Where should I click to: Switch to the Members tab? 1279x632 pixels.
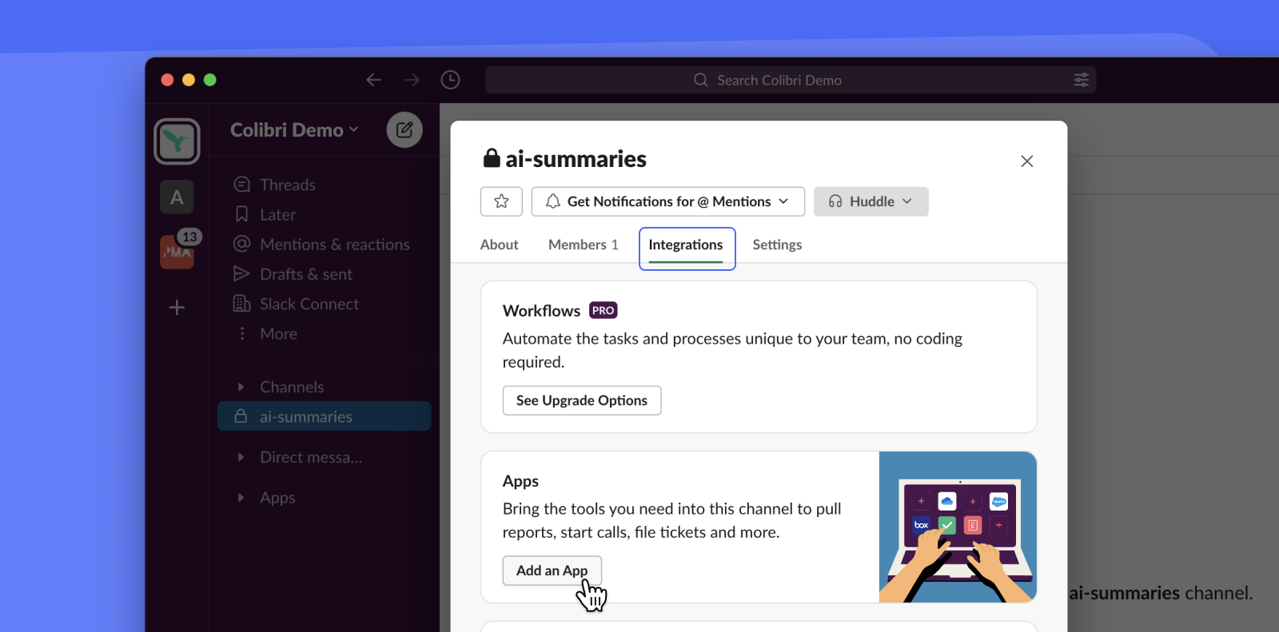click(x=584, y=244)
